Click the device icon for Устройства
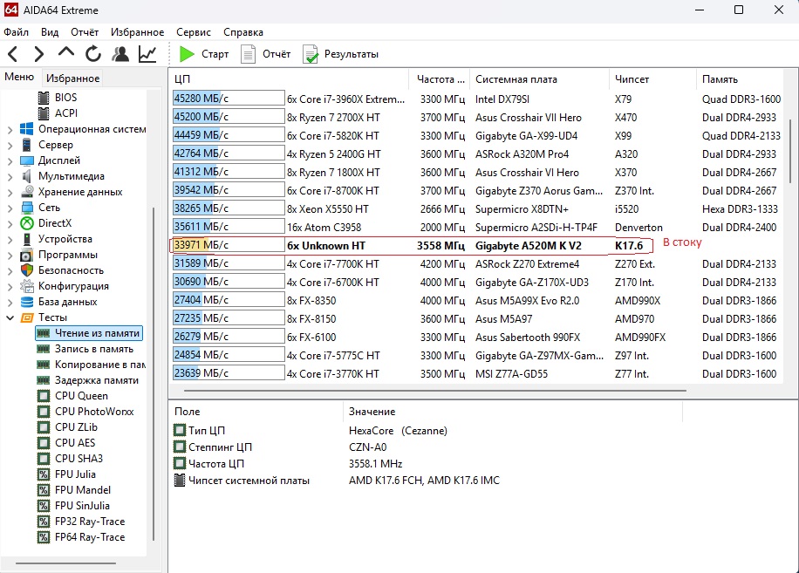799x573 pixels. [26, 239]
